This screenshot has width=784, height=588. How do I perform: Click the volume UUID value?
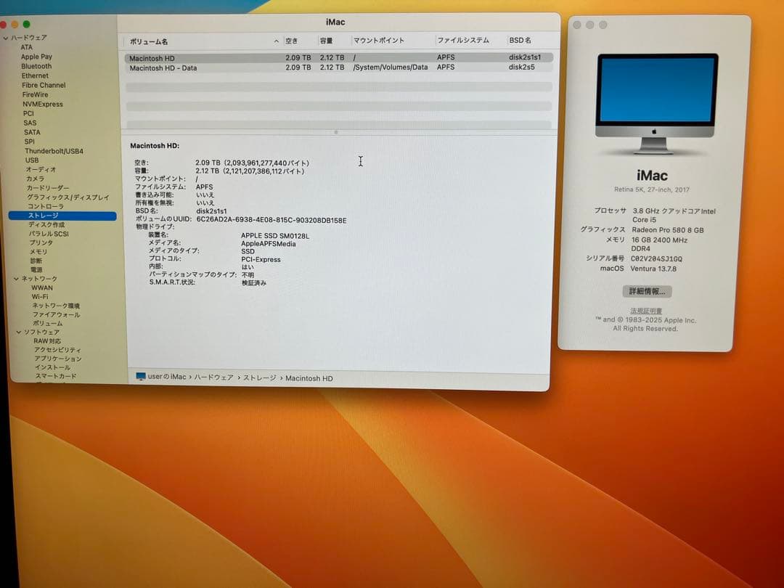pyautogui.click(x=271, y=220)
